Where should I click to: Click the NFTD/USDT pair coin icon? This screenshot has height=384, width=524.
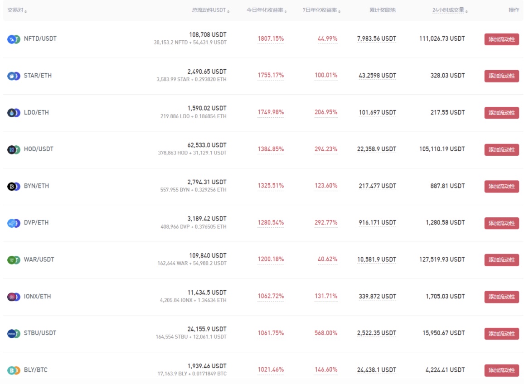pos(14,39)
